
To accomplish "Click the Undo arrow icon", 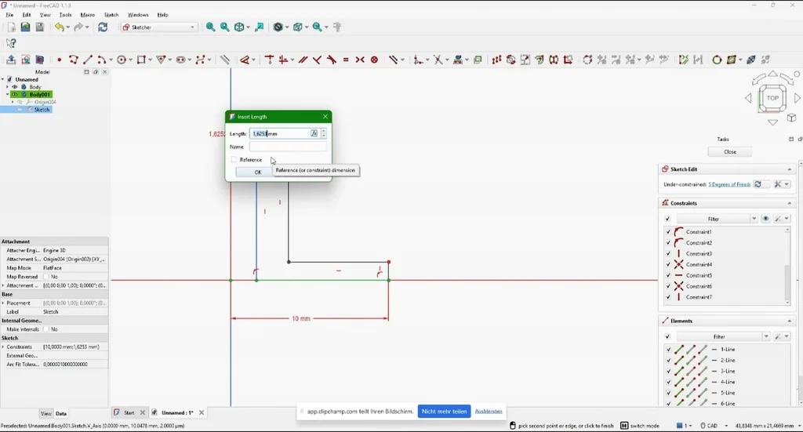I will tap(60, 27).
